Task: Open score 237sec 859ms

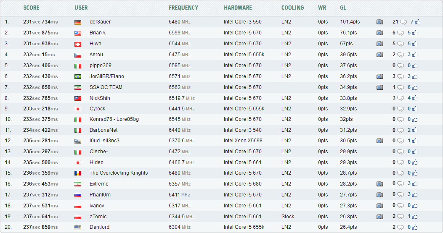Action: point(40,227)
